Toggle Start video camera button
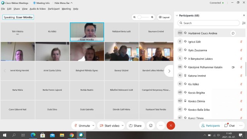The width and height of the screenshot is (247, 139). [x=110, y=125]
